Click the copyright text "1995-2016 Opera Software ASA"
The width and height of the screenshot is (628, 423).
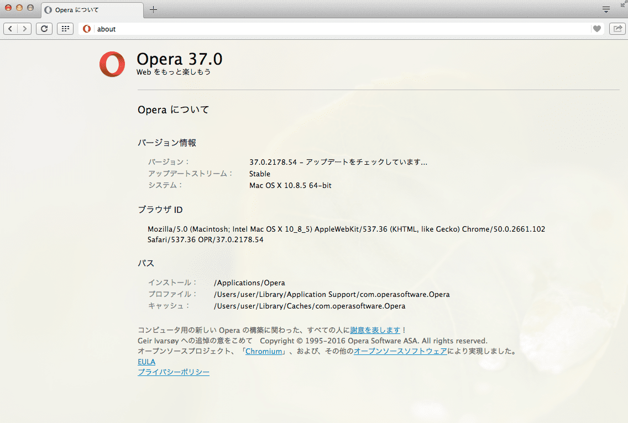362,341
